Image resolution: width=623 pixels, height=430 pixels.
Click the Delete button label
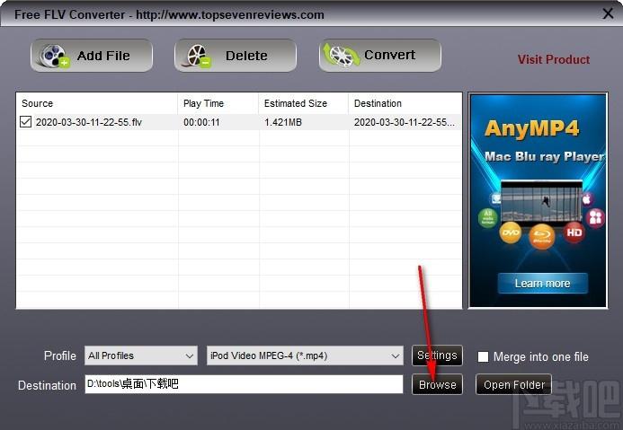tap(246, 56)
